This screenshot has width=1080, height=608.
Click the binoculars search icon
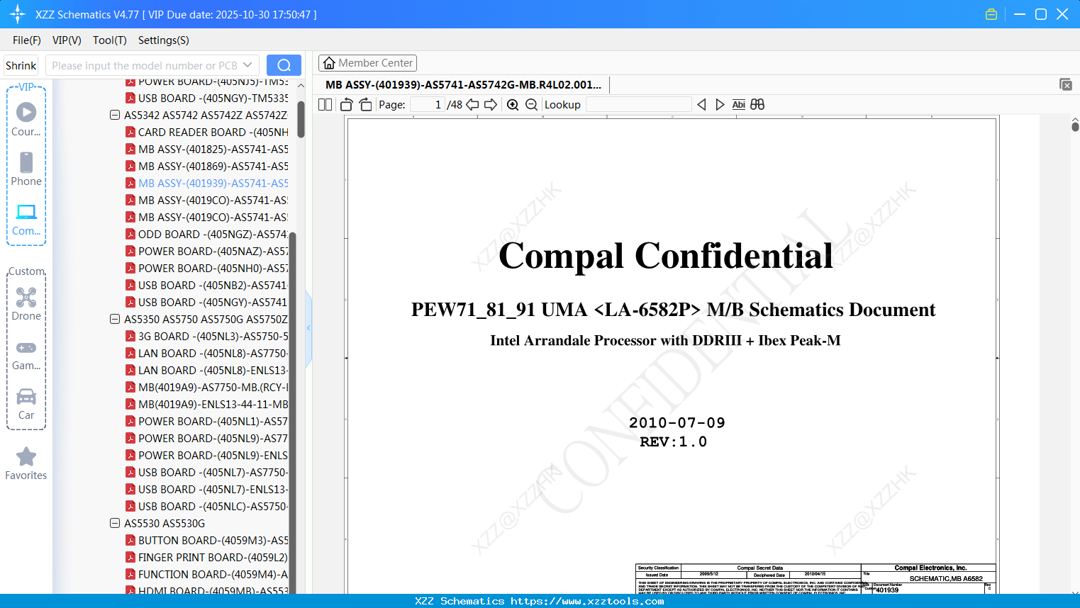click(x=757, y=105)
